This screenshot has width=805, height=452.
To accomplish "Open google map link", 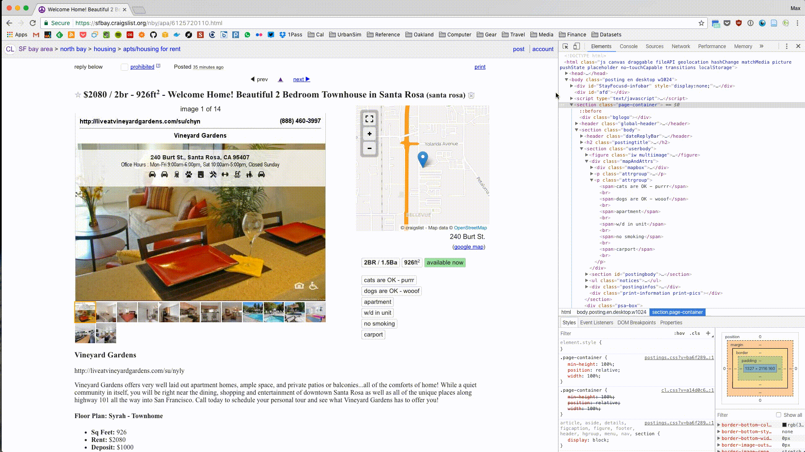I will point(468,247).
